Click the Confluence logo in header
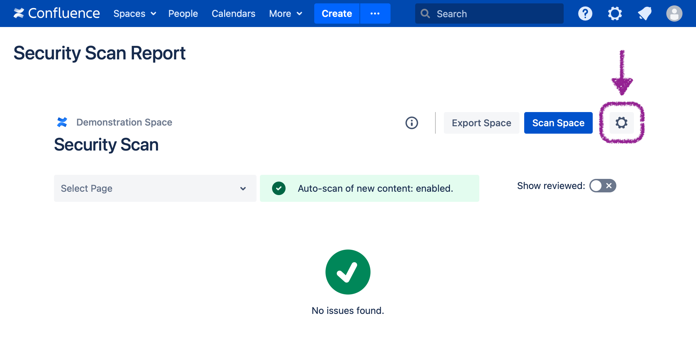696x350 pixels. 56,14
